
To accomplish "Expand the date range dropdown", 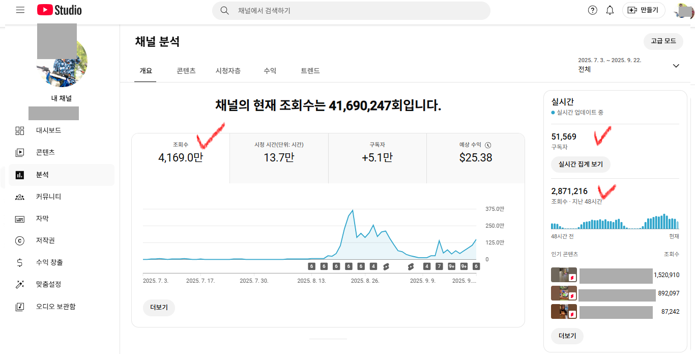I will [676, 66].
